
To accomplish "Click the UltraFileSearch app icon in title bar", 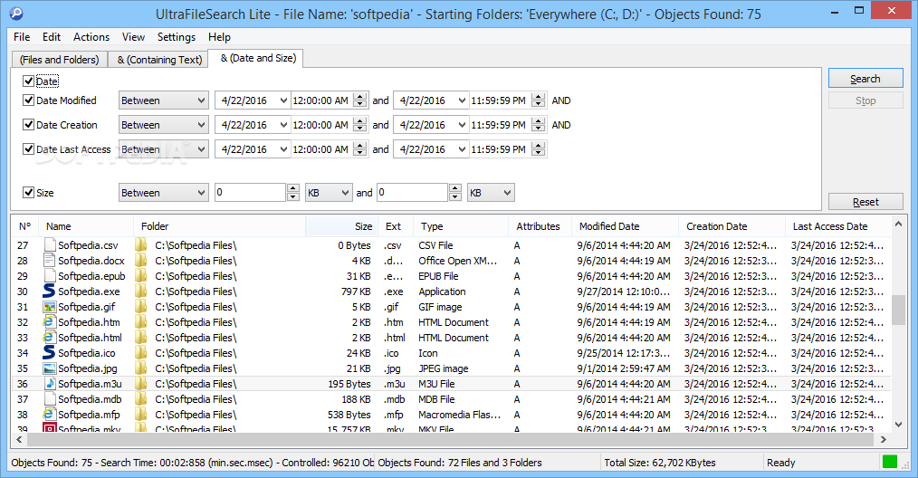I will point(15,13).
